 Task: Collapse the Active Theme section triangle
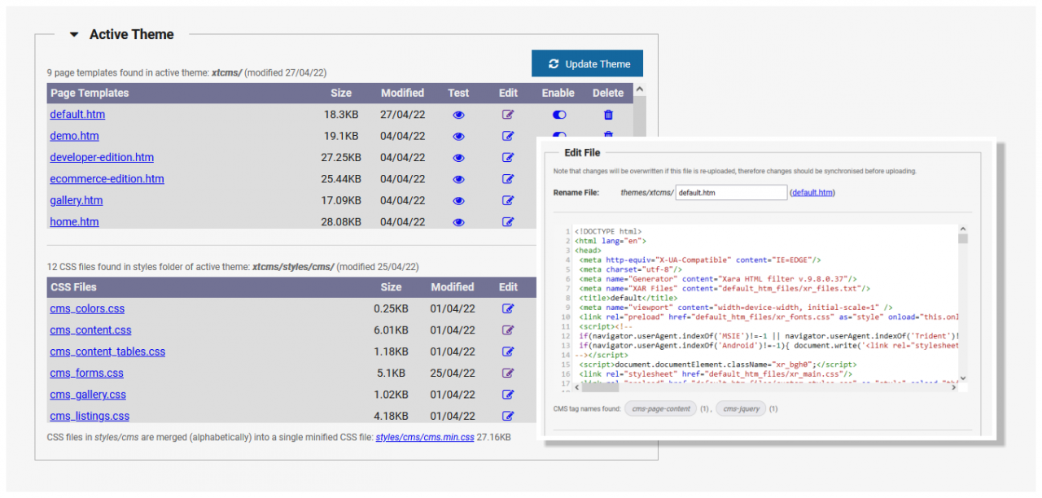[74, 35]
